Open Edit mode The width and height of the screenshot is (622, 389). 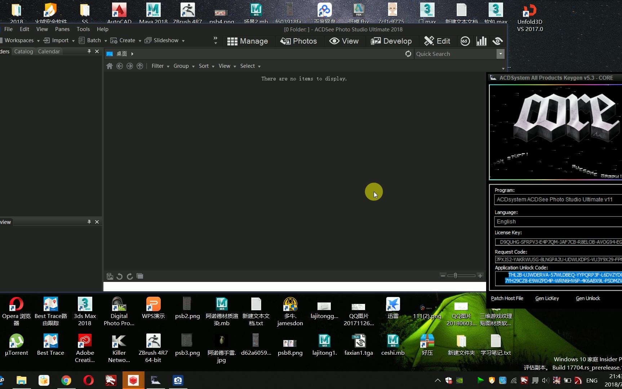click(x=437, y=41)
